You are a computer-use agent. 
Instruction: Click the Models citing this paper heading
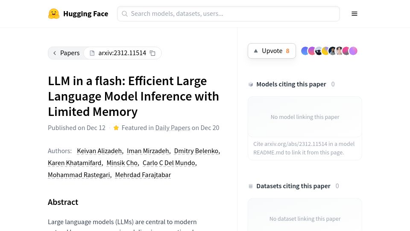(291, 84)
